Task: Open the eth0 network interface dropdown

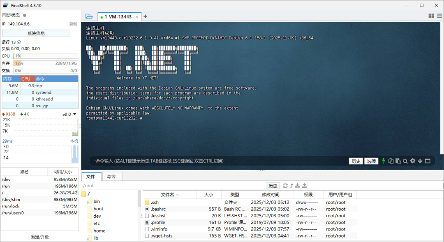Action: point(69,114)
